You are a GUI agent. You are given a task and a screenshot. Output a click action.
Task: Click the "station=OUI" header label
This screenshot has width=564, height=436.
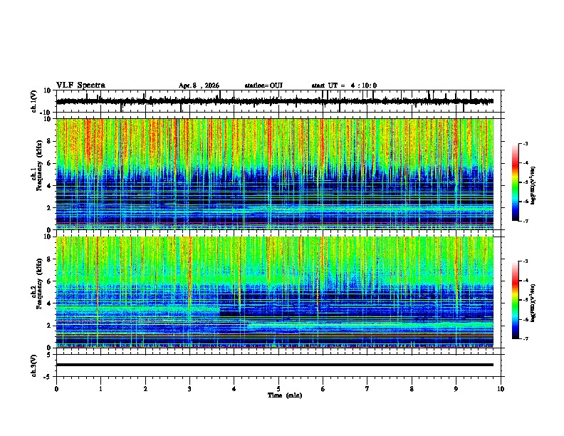tap(263, 85)
